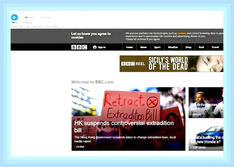Viewport: 234px width, 167px height.
Task: Open the News section
Action: (144, 47)
